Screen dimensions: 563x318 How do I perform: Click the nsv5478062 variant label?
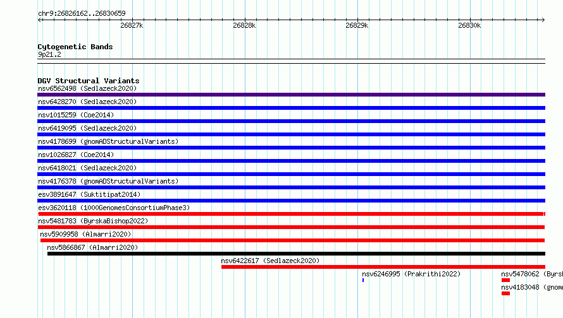click(532, 274)
